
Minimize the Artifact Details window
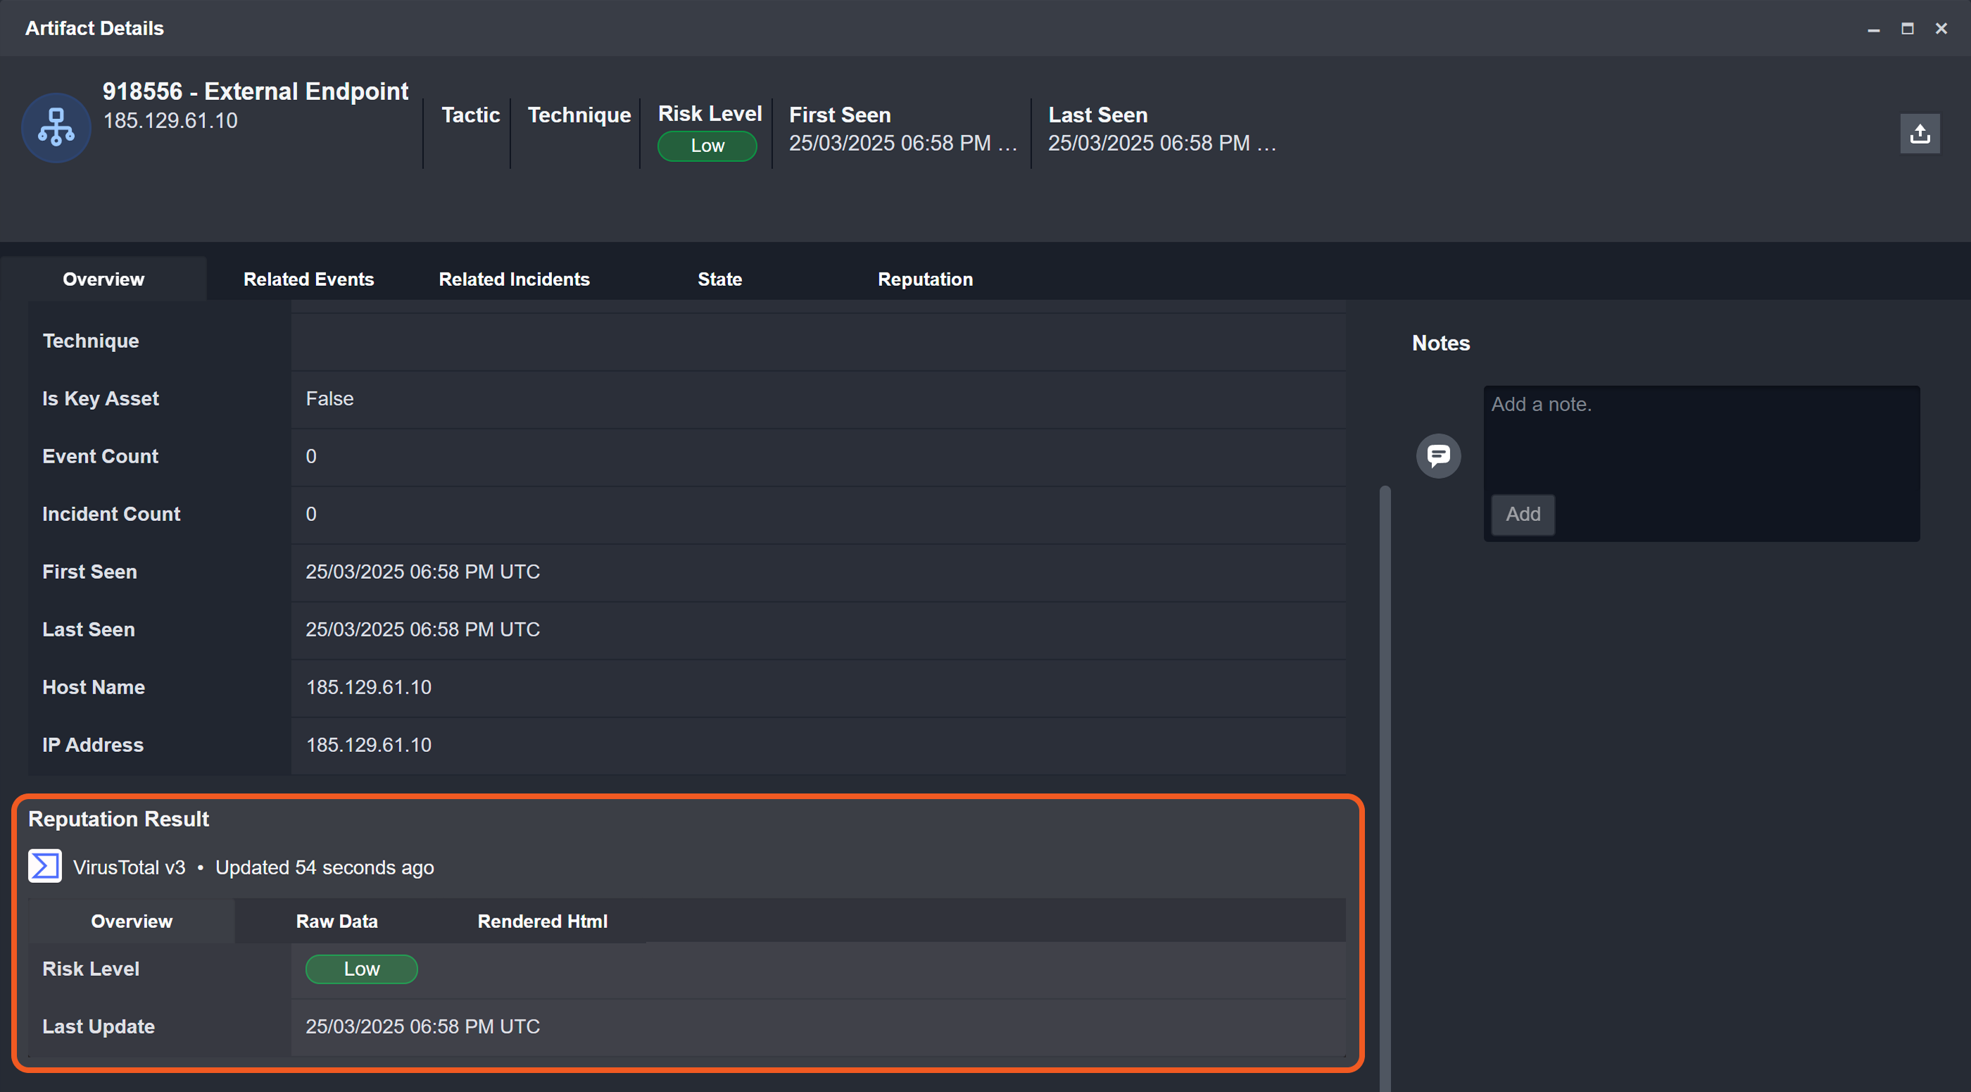point(1873,29)
